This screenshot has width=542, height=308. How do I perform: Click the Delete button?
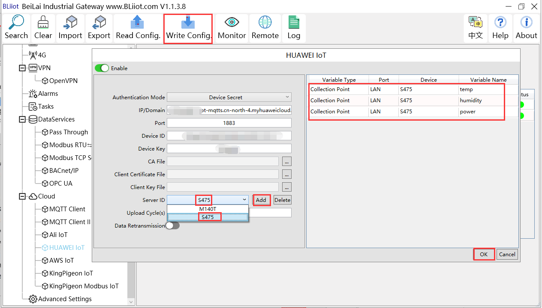[282, 200]
